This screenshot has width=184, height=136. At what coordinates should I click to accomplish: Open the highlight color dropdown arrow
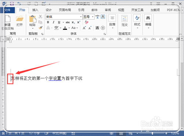click(60, 28)
